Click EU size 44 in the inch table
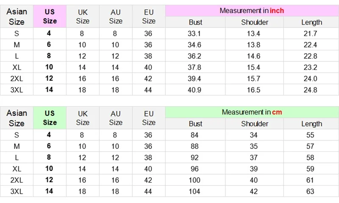Viewport: 339px width, 203px height. tap(148, 90)
